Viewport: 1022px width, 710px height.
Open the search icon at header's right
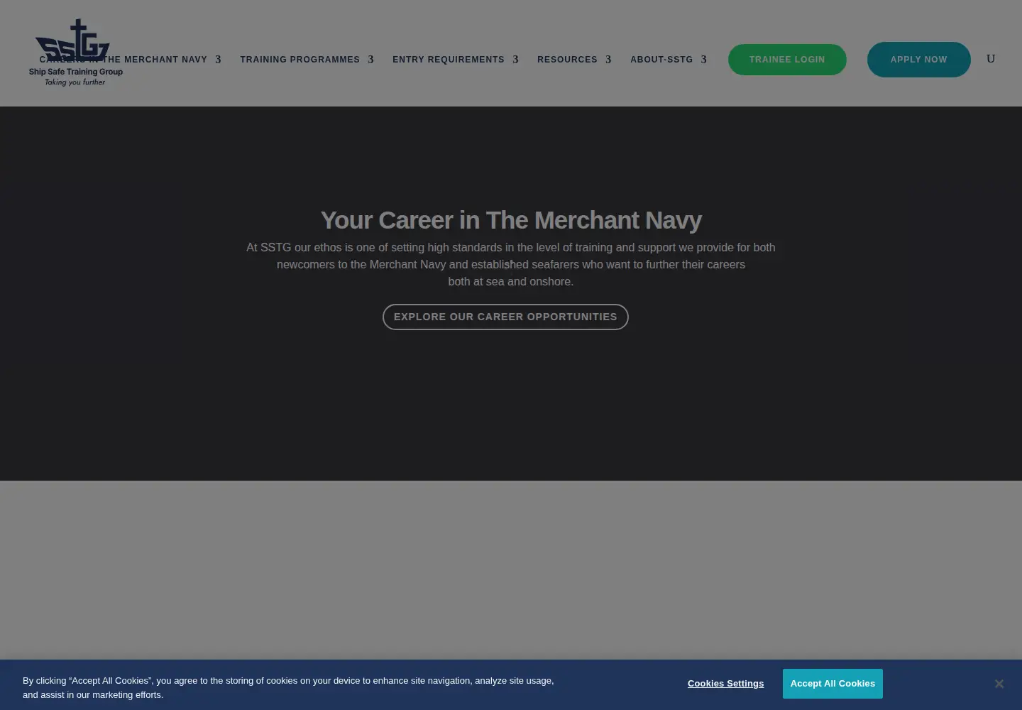pos(991,59)
